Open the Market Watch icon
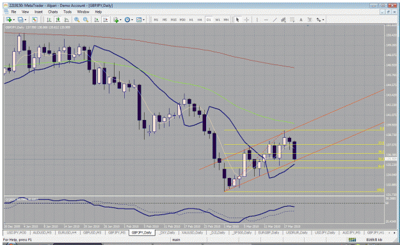This screenshot has width=400, height=245. 35,20
